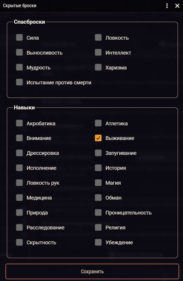Open the three-dot options menu
The height and width of the screenshot is (281, 183).
[x=167, y=6]
